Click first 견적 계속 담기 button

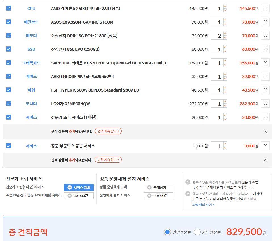coord(108,131)
